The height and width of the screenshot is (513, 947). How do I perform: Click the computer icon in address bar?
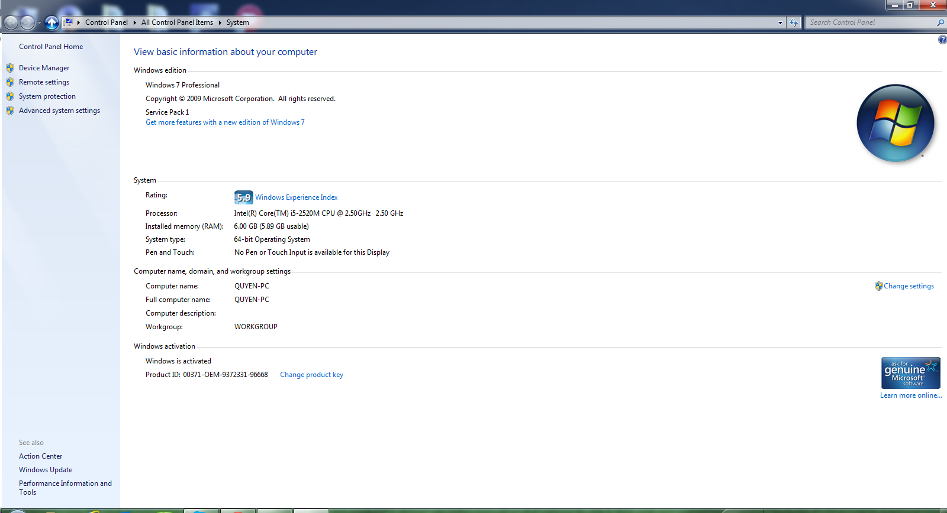tap(69, 22)
